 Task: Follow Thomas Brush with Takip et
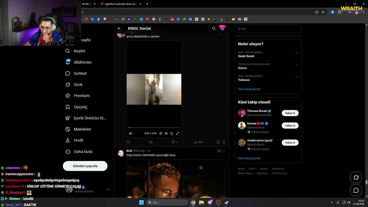click(x=290, y=113)
